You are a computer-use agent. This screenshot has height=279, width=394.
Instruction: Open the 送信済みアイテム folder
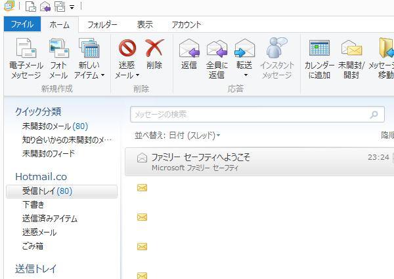49,219
